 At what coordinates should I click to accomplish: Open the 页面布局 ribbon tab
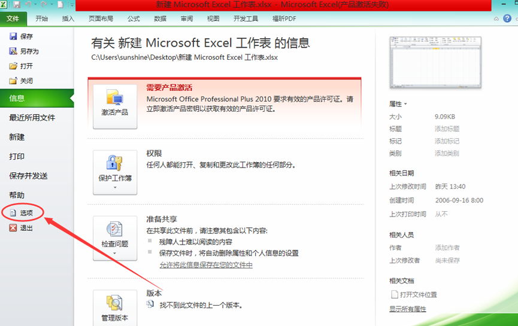coord(101,19)
